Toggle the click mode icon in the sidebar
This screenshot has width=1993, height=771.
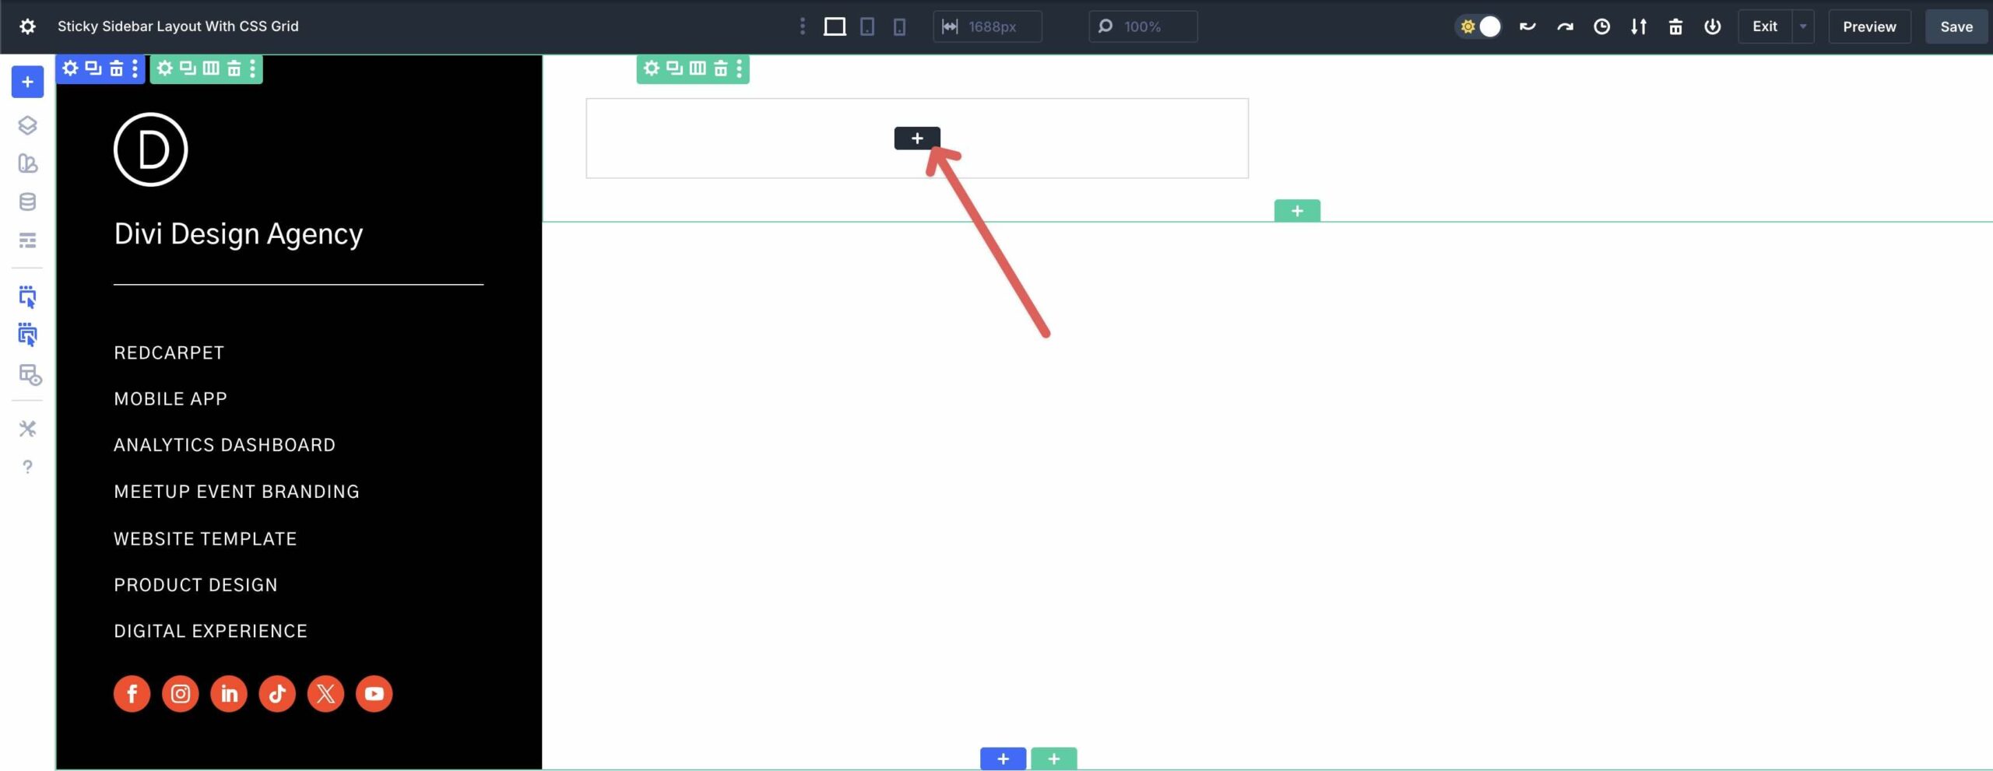(x=27, y=297)
